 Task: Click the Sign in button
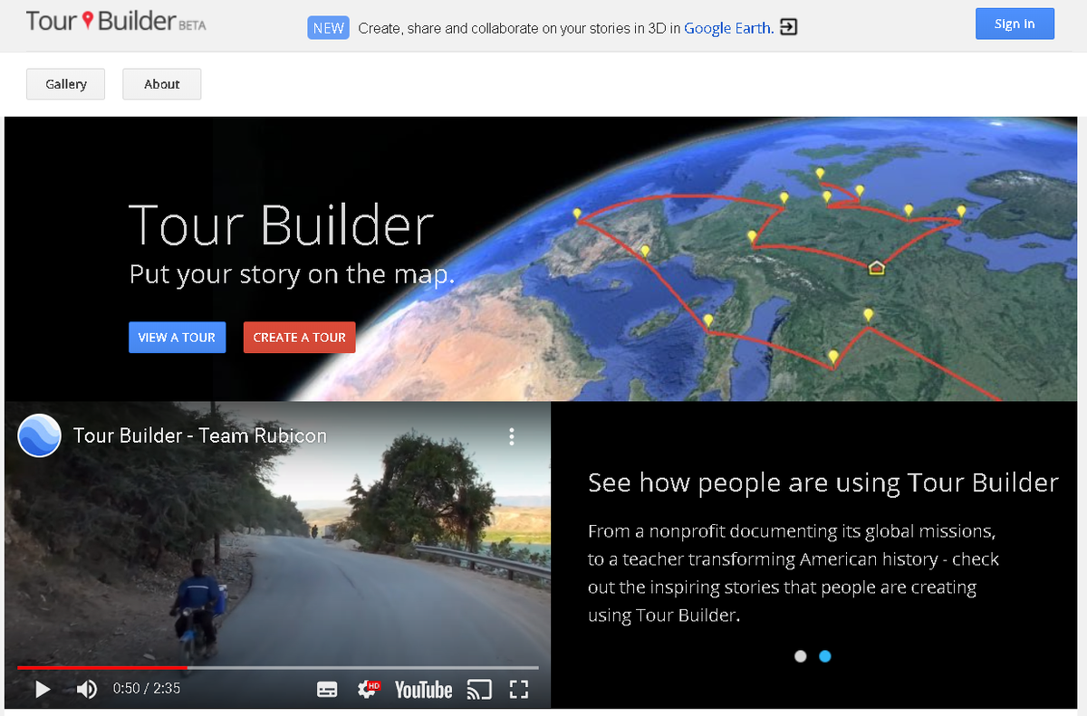coord(1015,24)
